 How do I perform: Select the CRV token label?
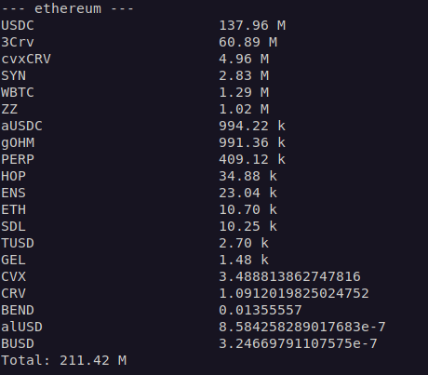pos(13,293)
